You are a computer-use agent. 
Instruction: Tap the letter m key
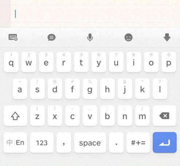click(142, 116)
